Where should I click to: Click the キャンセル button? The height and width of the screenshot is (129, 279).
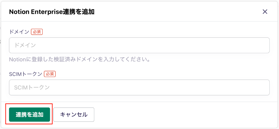point(74,115)
